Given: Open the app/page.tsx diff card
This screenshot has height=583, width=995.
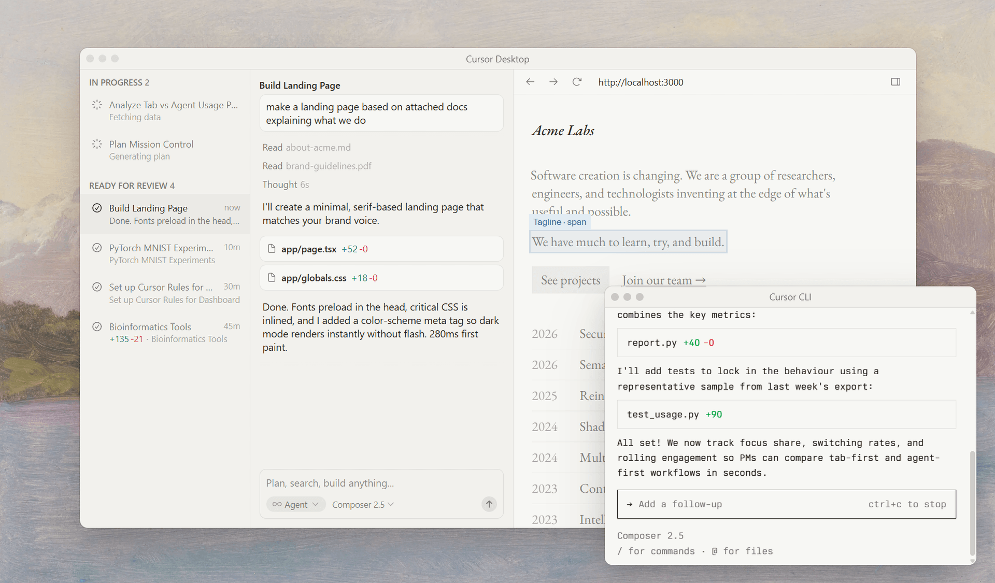Looking at the screenshot, I should pos(381,249).
